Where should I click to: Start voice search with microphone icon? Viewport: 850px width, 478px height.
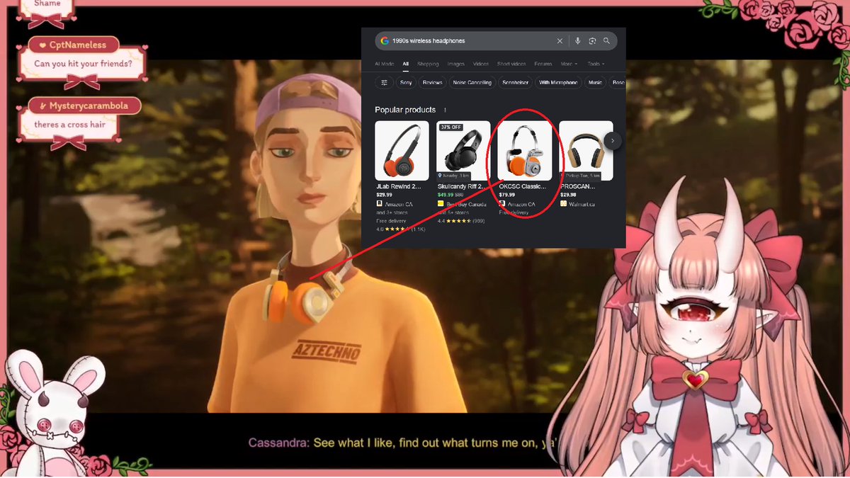(578, 41)
